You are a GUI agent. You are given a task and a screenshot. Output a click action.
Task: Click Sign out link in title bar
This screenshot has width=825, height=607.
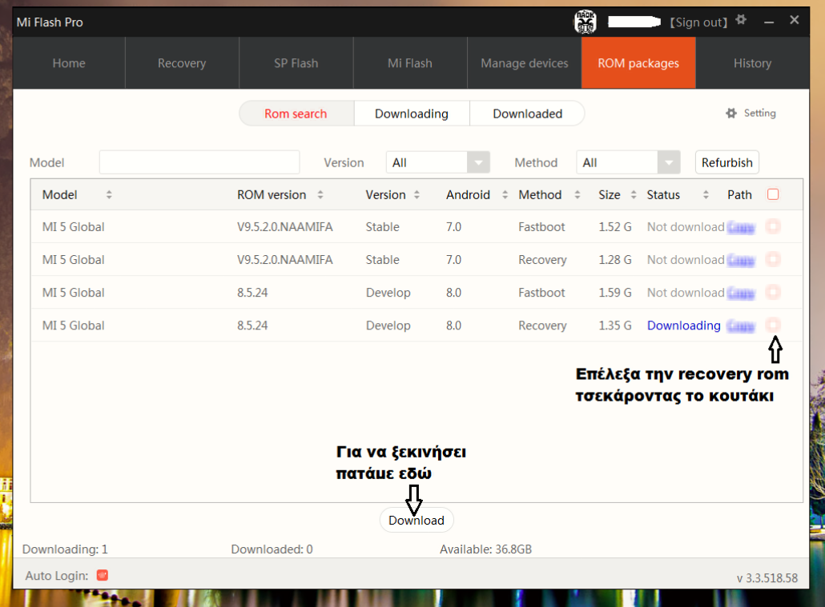coord(699,22)
